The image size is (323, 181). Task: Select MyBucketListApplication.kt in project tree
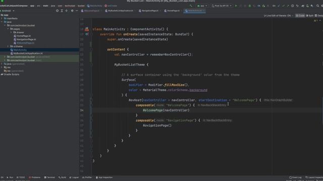(x=28, y=53)
